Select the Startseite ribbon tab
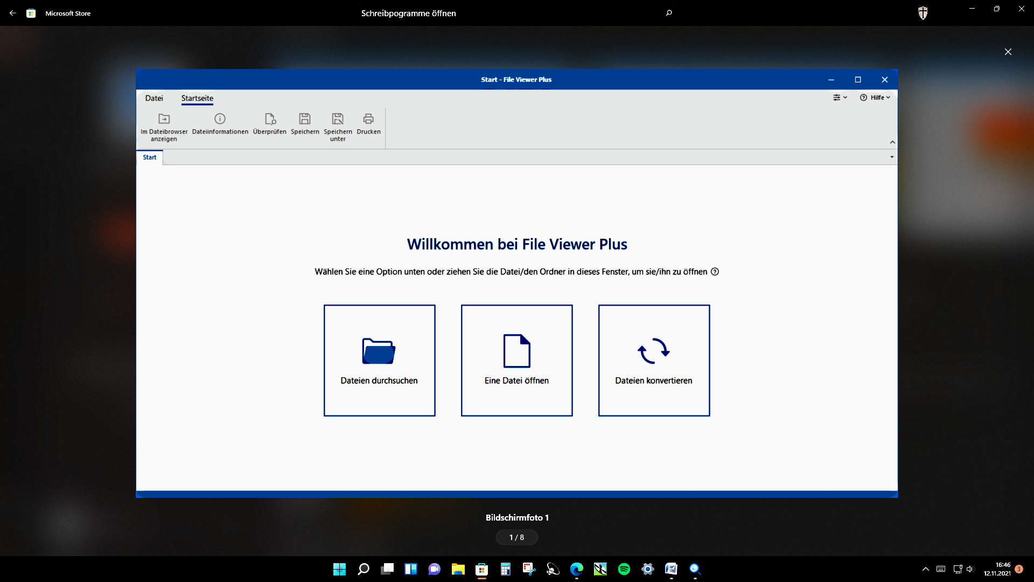The height and width of the screenshot is (582, 1034). pyautogui.click(x=197, y=98)
